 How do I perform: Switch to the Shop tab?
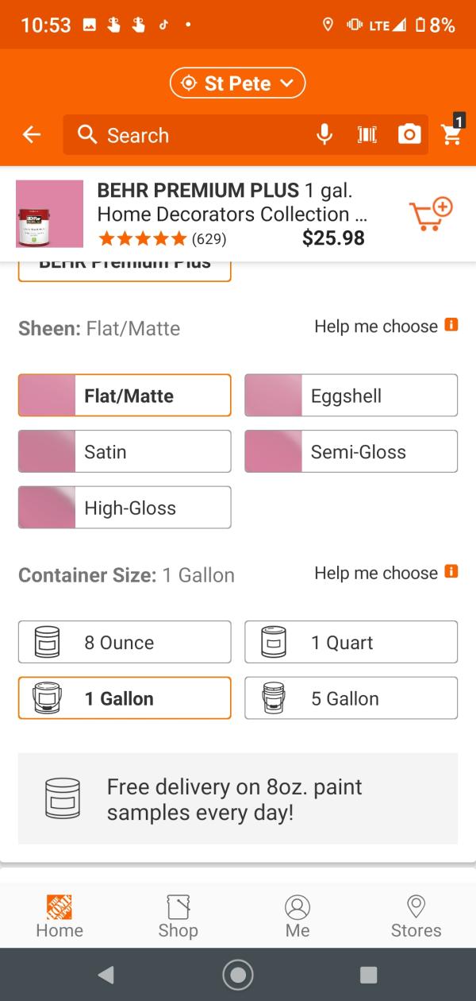(178, 916)
